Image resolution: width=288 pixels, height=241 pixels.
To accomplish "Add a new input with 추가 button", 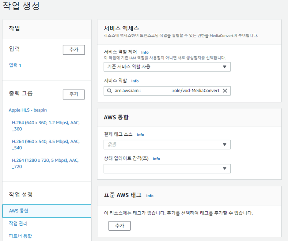I will tap(74, 50).
